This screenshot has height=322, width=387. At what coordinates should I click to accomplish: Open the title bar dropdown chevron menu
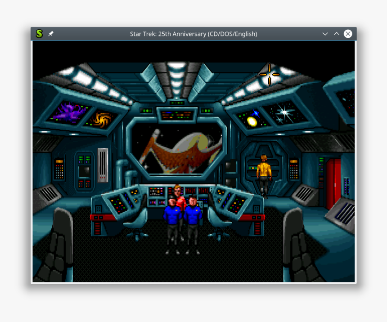point(325,33)
